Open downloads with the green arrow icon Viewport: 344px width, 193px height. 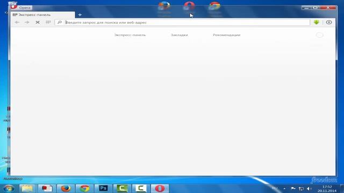[x=317, y=22]
